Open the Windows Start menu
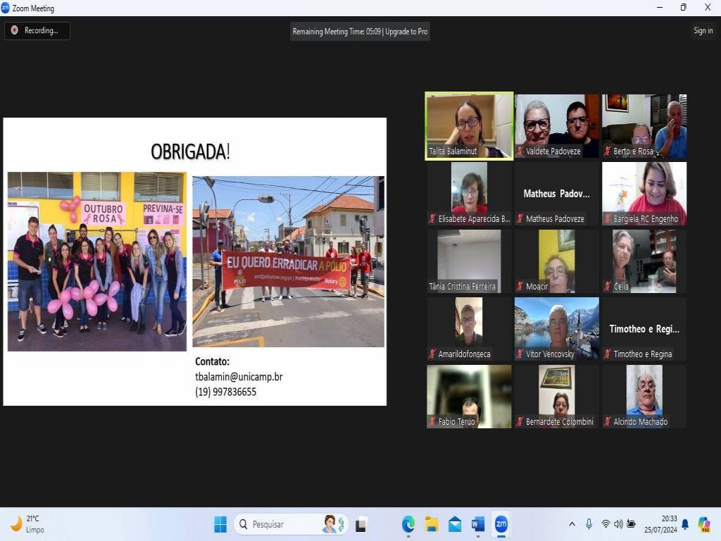Viewport: 721px width, 541px height. (220, 524)
